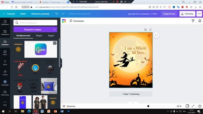
Task: Open the Text sidebar panel
Action: click(x=5, y=63)
